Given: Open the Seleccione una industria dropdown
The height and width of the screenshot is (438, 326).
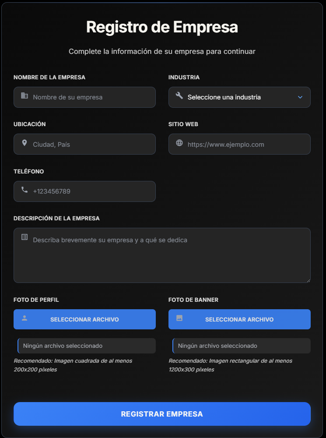Looking at the screenshot, I should click(x=239, y=97).
